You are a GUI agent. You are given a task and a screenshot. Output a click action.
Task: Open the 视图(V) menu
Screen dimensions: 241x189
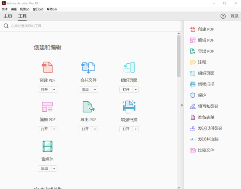point(25,9)
